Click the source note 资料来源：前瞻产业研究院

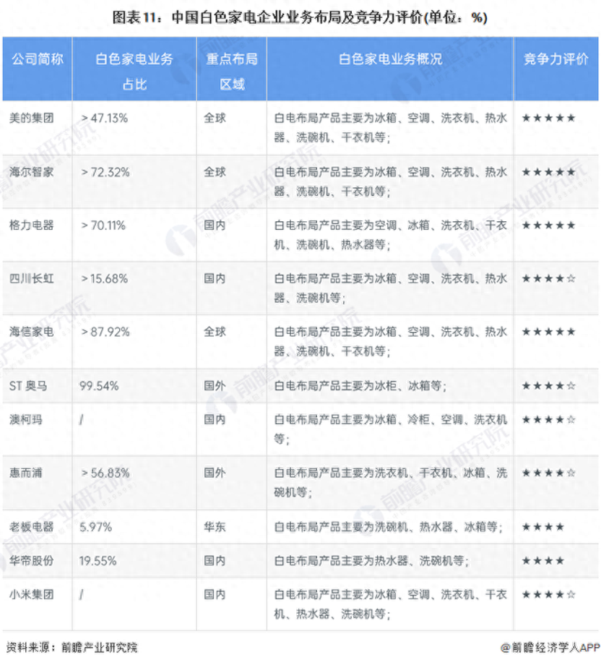72,648
